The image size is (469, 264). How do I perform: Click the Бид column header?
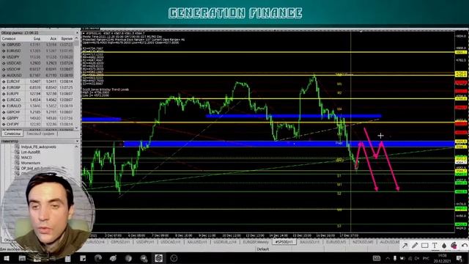tap(37, 39)
